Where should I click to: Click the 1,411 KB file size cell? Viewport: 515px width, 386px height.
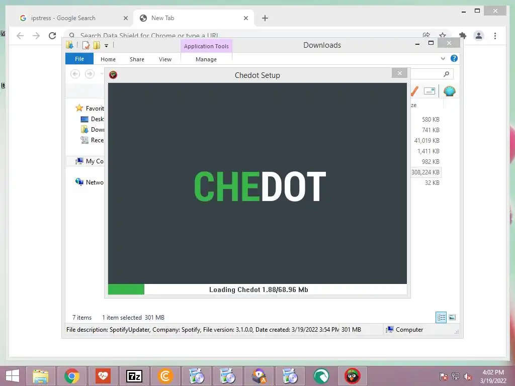coord(428,151)
